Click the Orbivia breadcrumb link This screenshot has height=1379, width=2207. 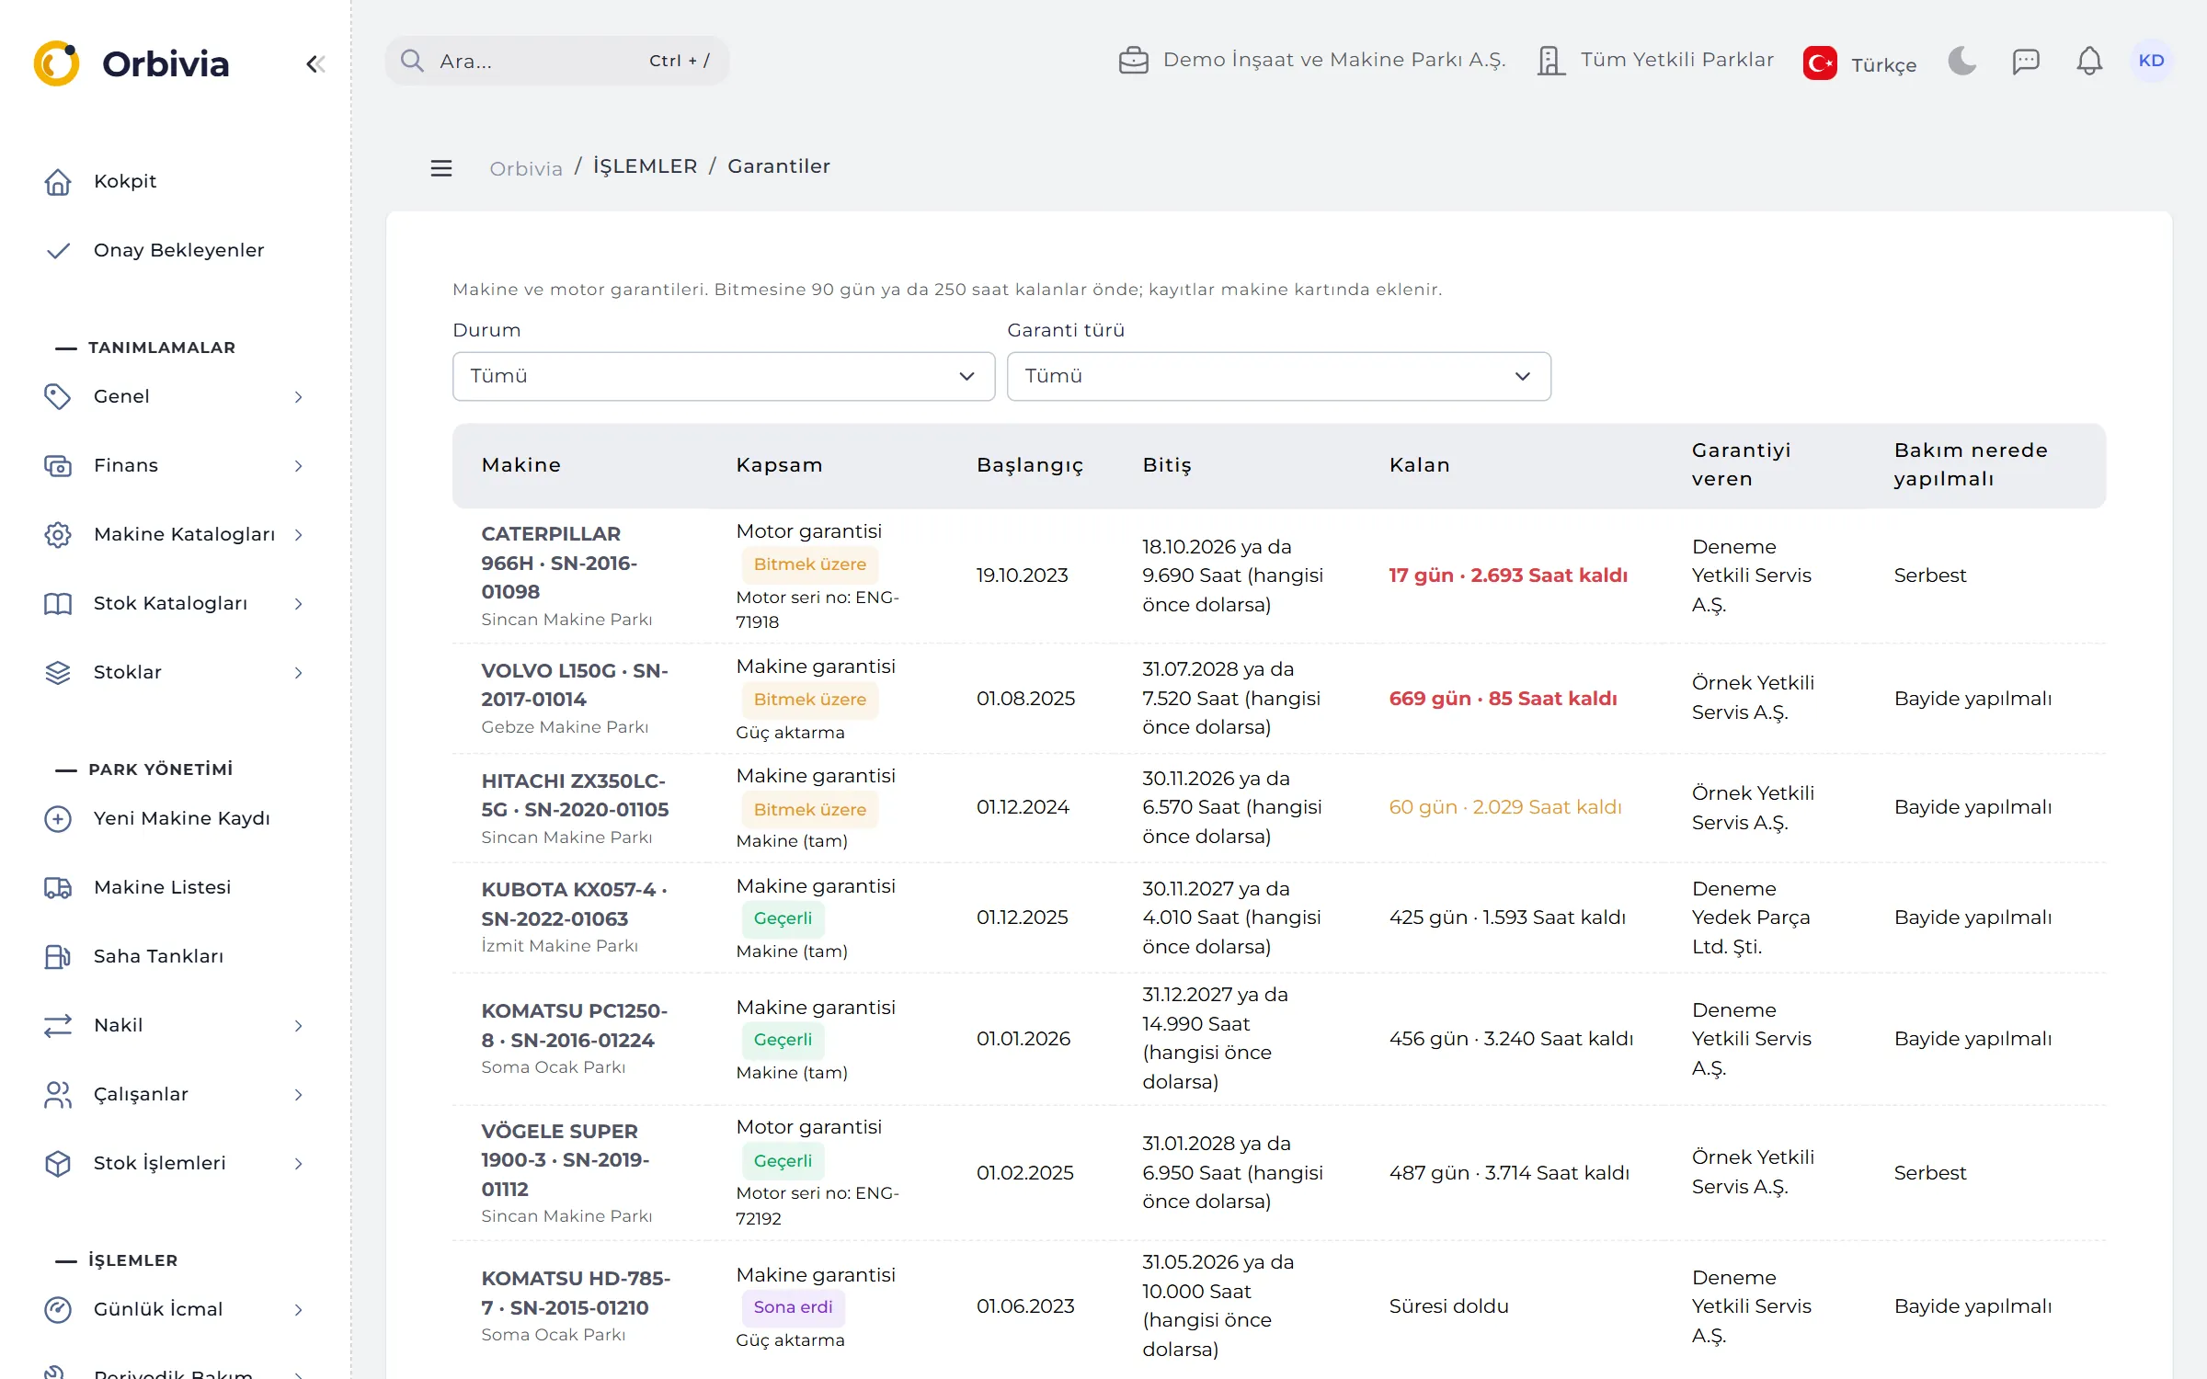click(525, 168)
